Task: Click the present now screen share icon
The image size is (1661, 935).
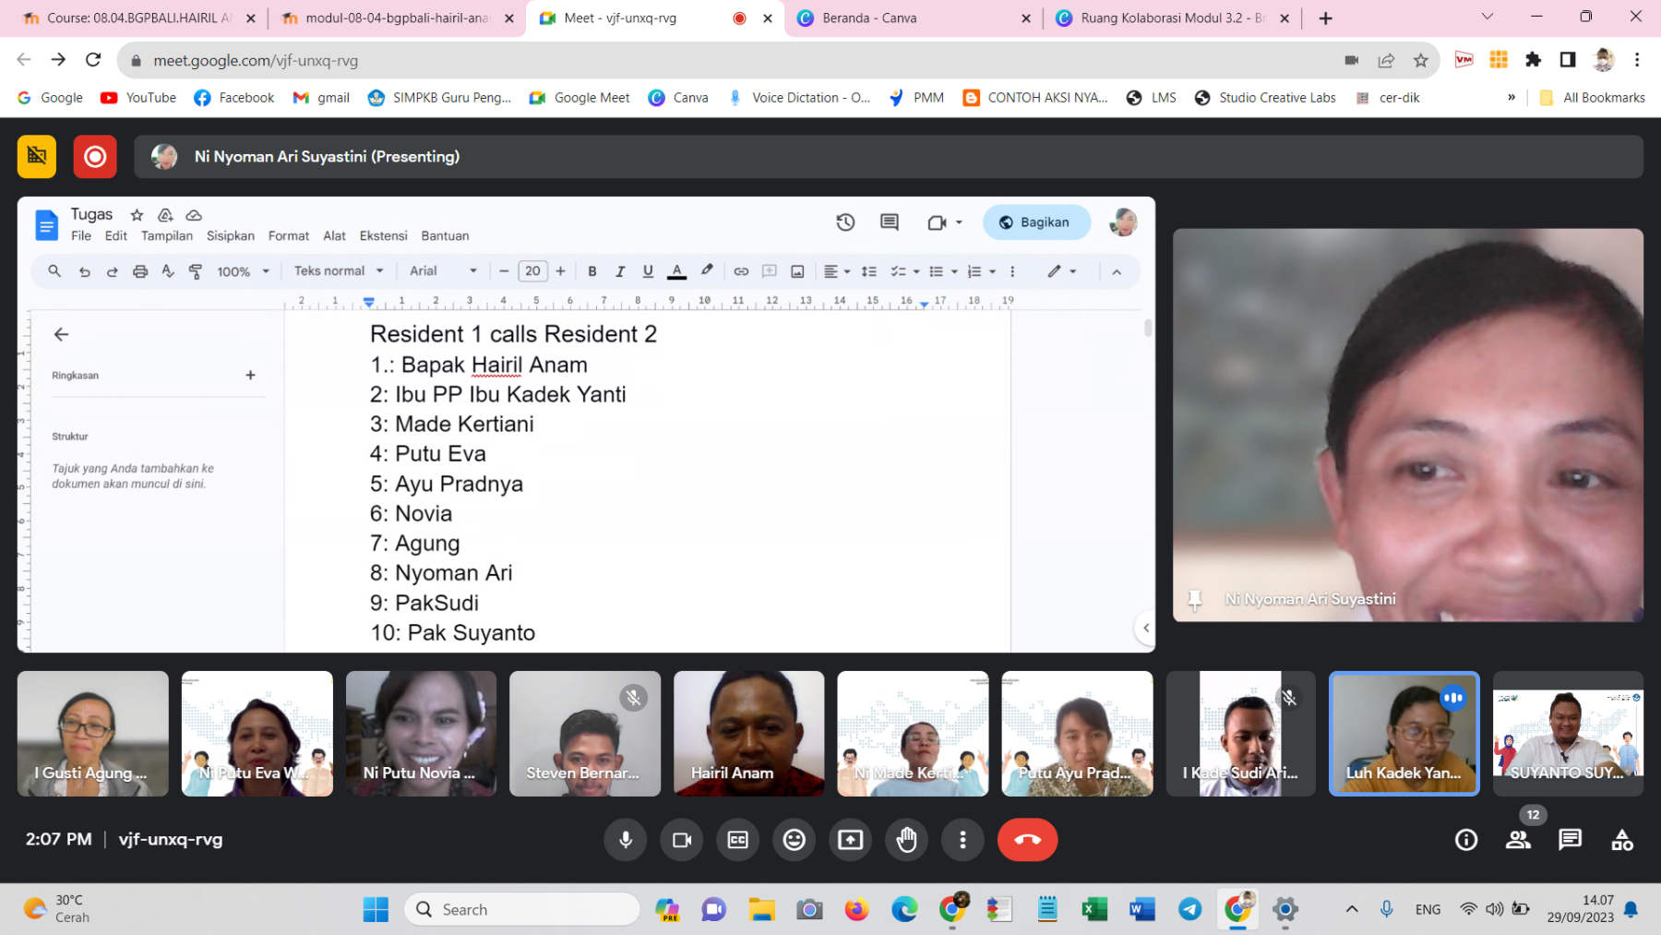Action: (850, 839)
